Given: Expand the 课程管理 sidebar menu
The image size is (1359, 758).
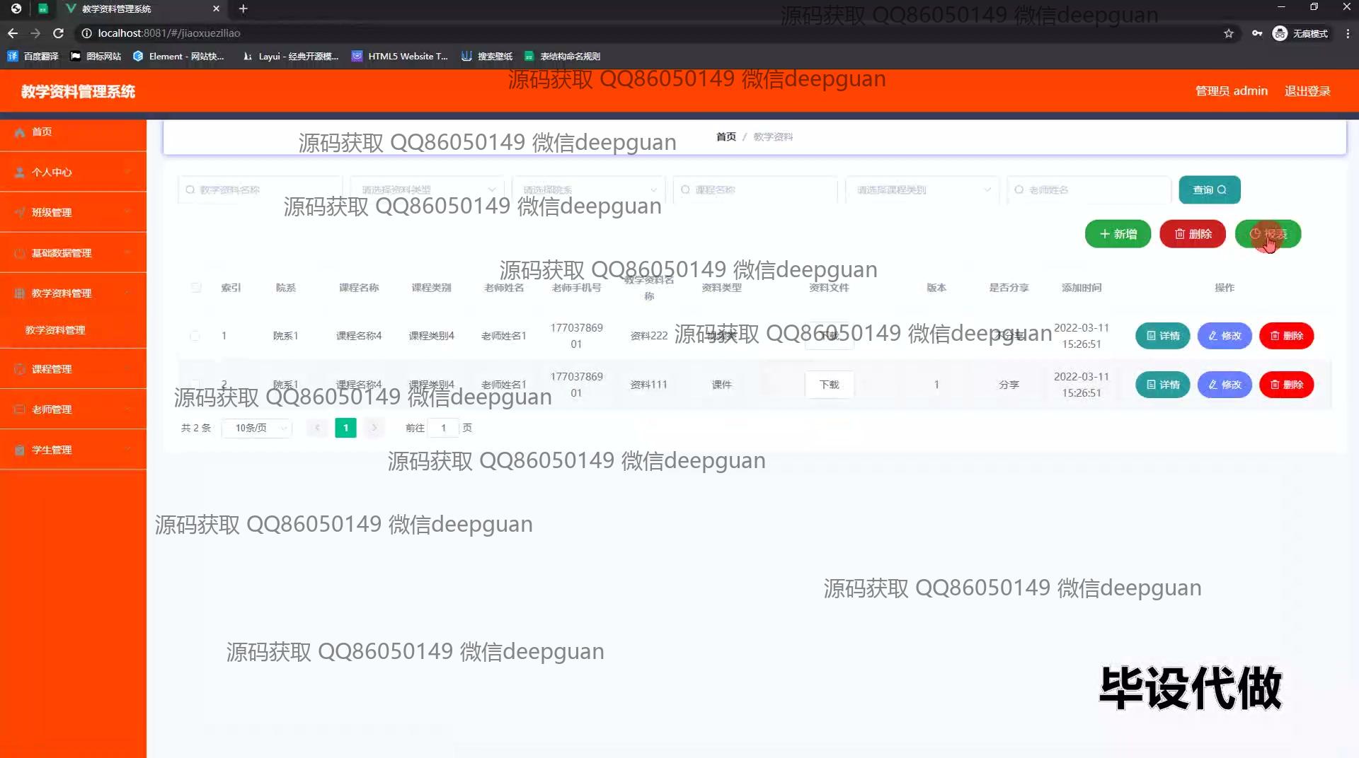Looking at the screenshot, I should 73,369.
